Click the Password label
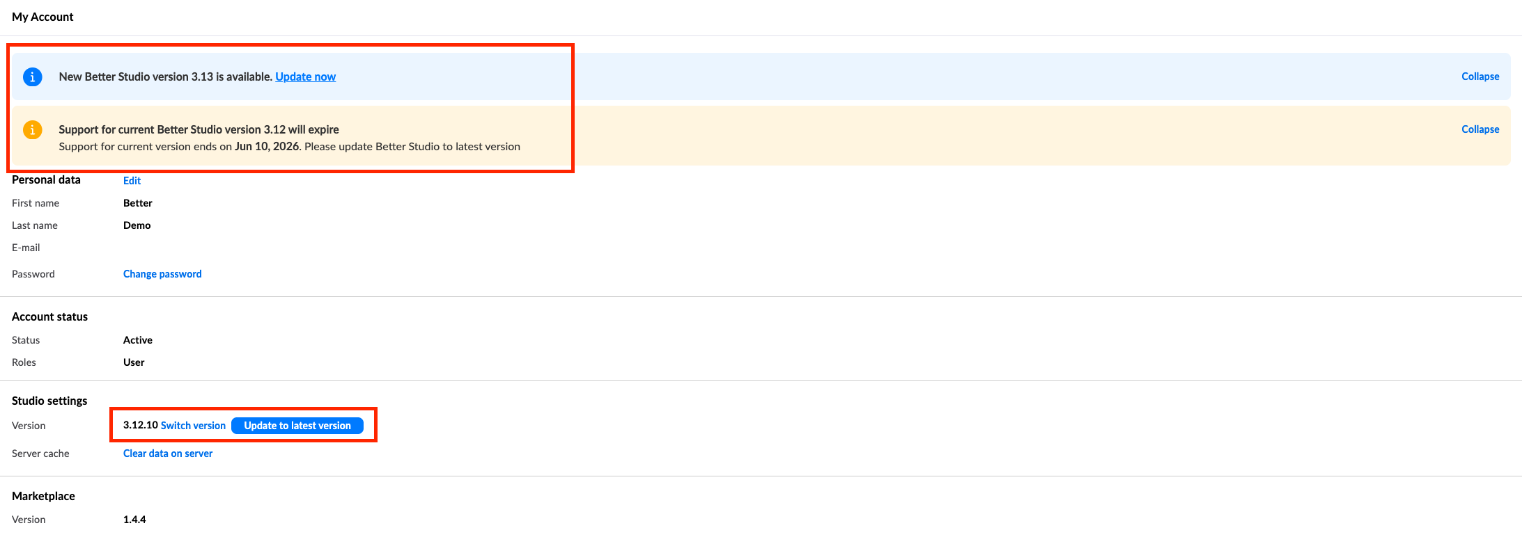The width and height of the screenshot is (1522, 546). [33, 274]
